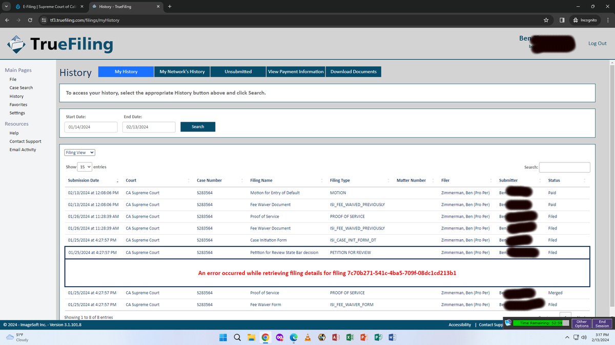Open taskbar Search magnifier
The height and width of the screenshot is (345, 615).
(237, 337)
